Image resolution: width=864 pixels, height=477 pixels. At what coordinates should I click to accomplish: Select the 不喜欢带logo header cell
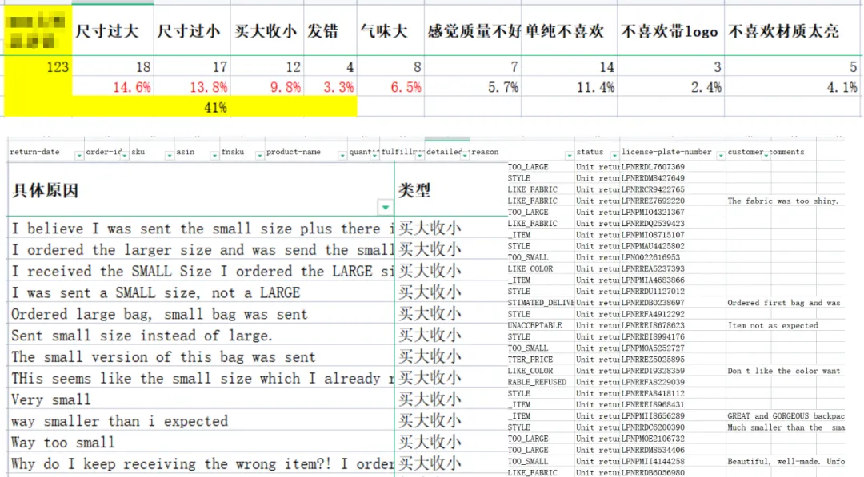(x=670, y=31)
